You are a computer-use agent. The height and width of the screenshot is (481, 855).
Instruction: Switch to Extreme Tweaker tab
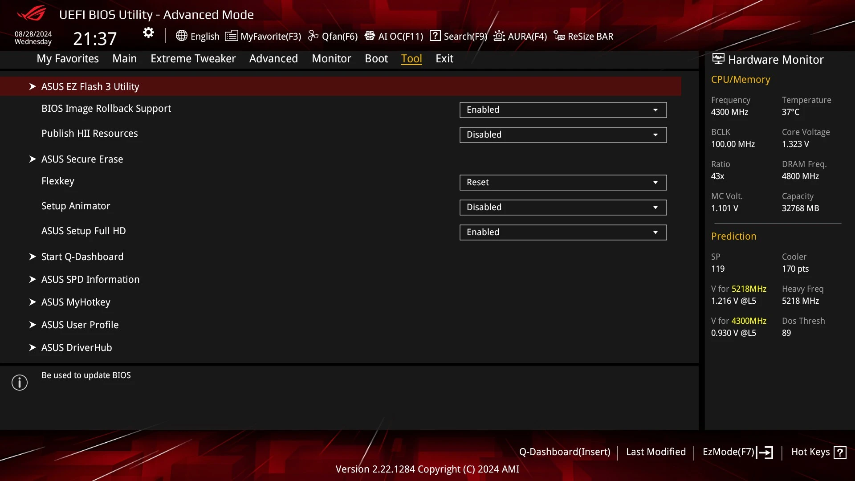(x=193, y=58)
